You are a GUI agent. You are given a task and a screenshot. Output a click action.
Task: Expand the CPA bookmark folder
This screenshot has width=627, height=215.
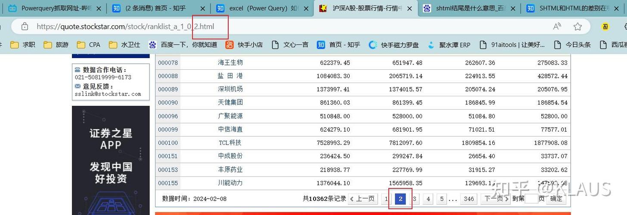click(x=89, y=45)
